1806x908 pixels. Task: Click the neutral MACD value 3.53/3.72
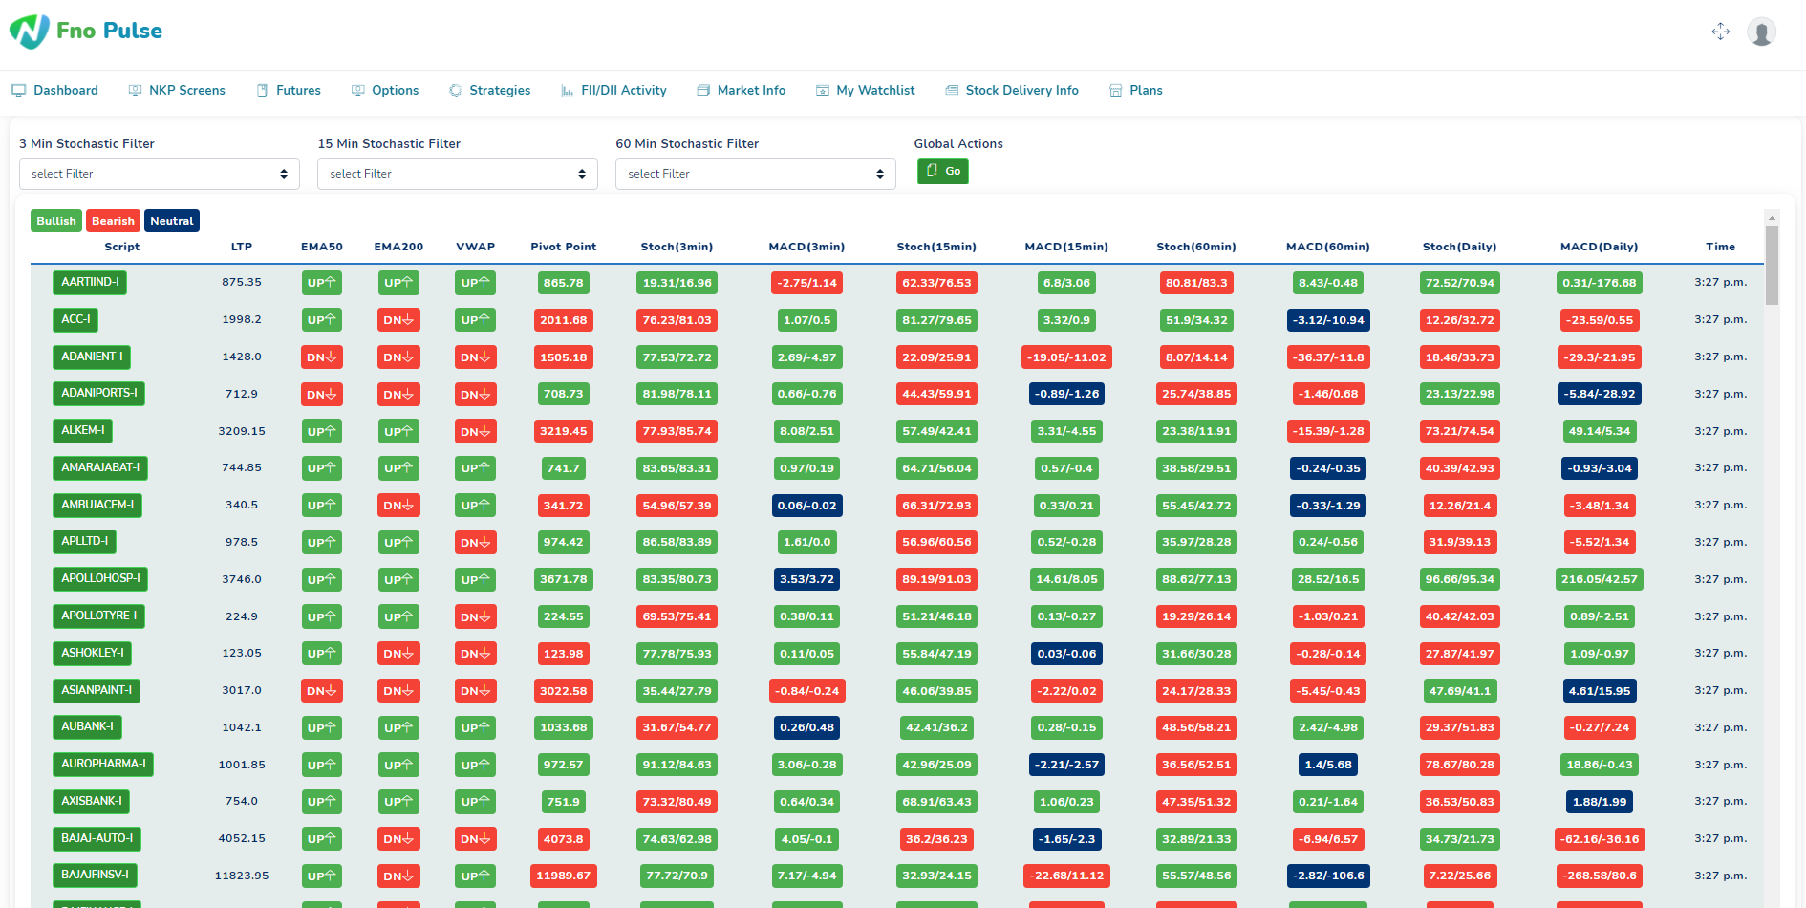coord(807,579)
